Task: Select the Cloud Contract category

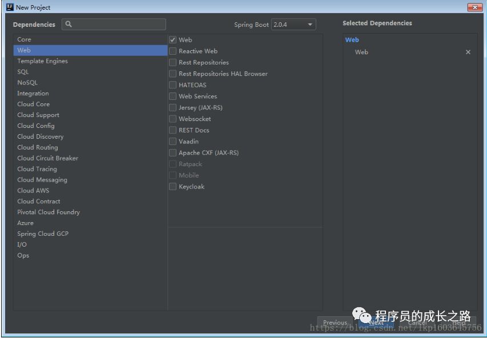Action: [90, 202]
